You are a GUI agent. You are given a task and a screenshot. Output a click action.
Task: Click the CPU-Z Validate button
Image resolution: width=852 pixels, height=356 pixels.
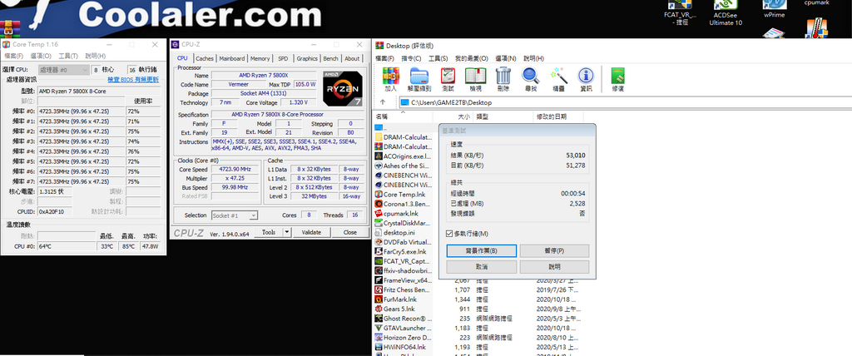click(x=310, y=232)
